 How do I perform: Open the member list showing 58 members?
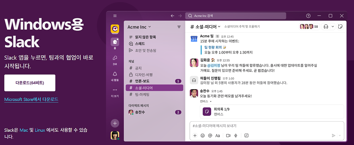(x=309, y=27)
